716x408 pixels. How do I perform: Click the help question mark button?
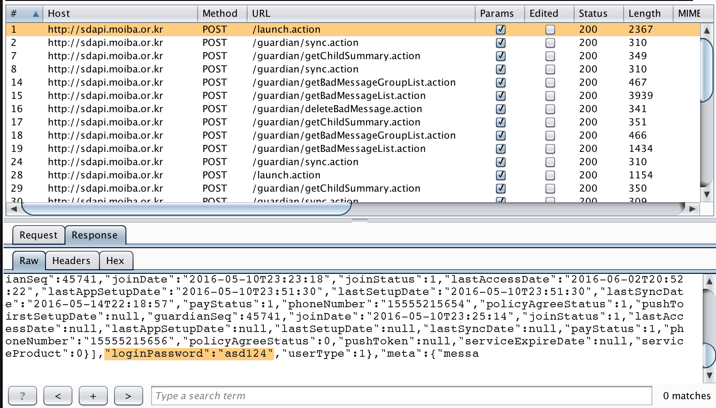22,396
